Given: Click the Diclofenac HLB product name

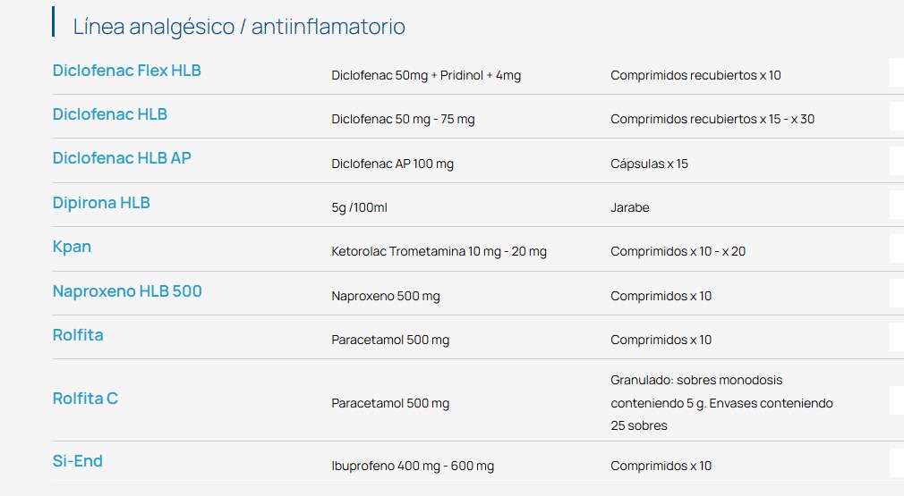Looking at the screenshot, I should [x=109, y=114].
